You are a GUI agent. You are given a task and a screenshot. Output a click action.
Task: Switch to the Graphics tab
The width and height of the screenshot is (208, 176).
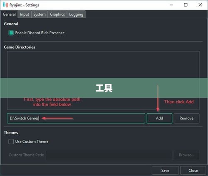[57, 14]
